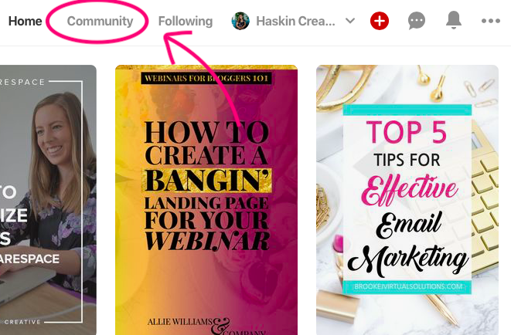Click the pink TOP 5 heading
The height and width of the screenshot is (335, 511).
[x=407, y=132]
